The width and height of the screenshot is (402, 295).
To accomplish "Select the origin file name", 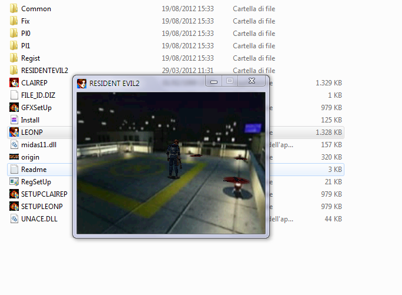I will tap(30, 157).
